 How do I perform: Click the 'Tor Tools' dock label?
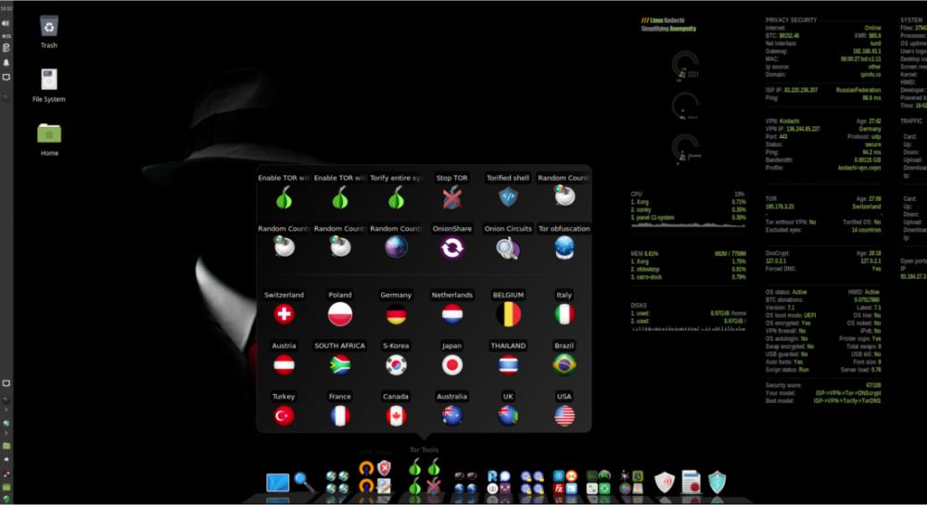(x=424, y=450)
